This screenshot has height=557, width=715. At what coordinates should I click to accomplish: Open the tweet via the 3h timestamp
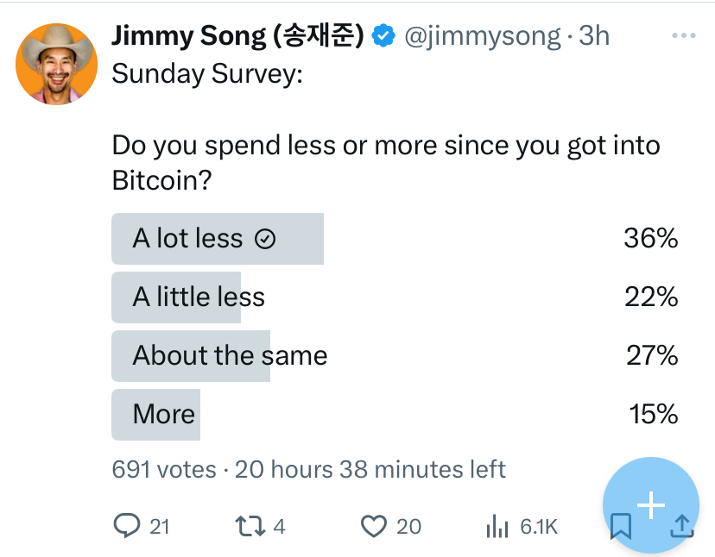594,36
